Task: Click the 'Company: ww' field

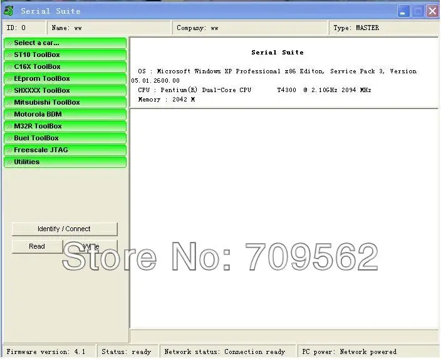Action: click(250, 28)
